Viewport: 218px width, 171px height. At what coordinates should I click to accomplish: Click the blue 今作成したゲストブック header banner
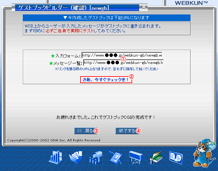[x=106, y=17]
